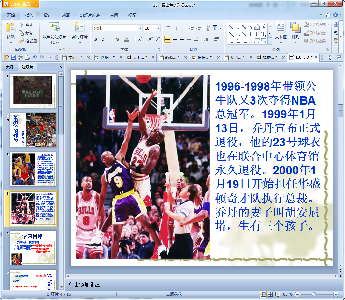Zoom in with the plus button

336,294
